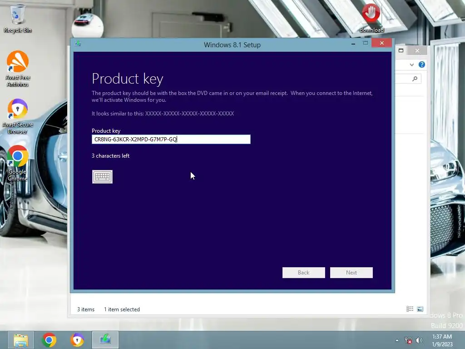Switch Explorer to large icons view
This screenshot has height=349, width=465.
tap(420, 309)
